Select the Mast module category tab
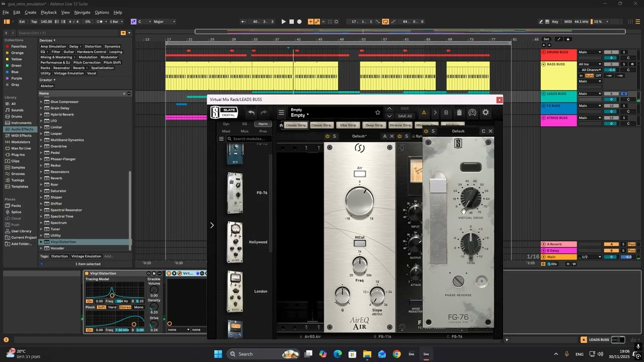 226,131
